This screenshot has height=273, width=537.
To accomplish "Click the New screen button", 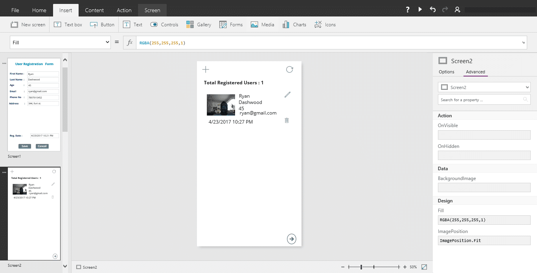I will click(x=28, y=24).
